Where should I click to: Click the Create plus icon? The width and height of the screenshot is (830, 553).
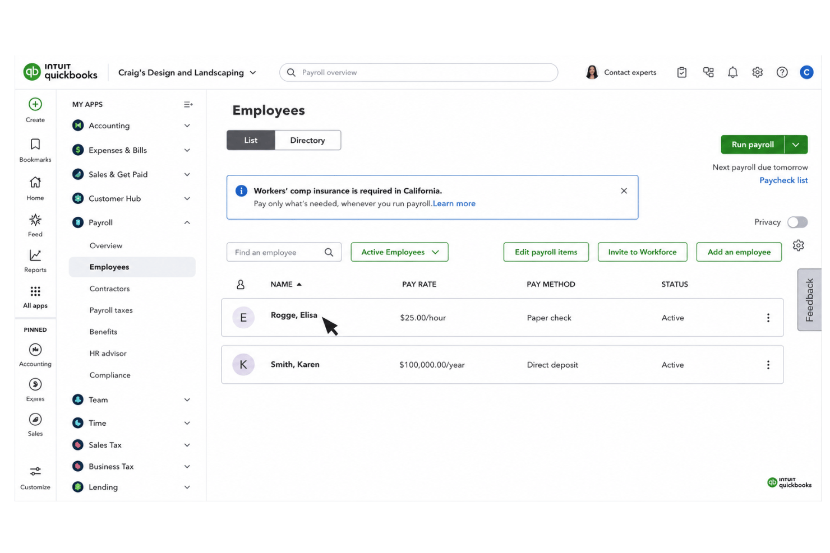coord(35,104)
